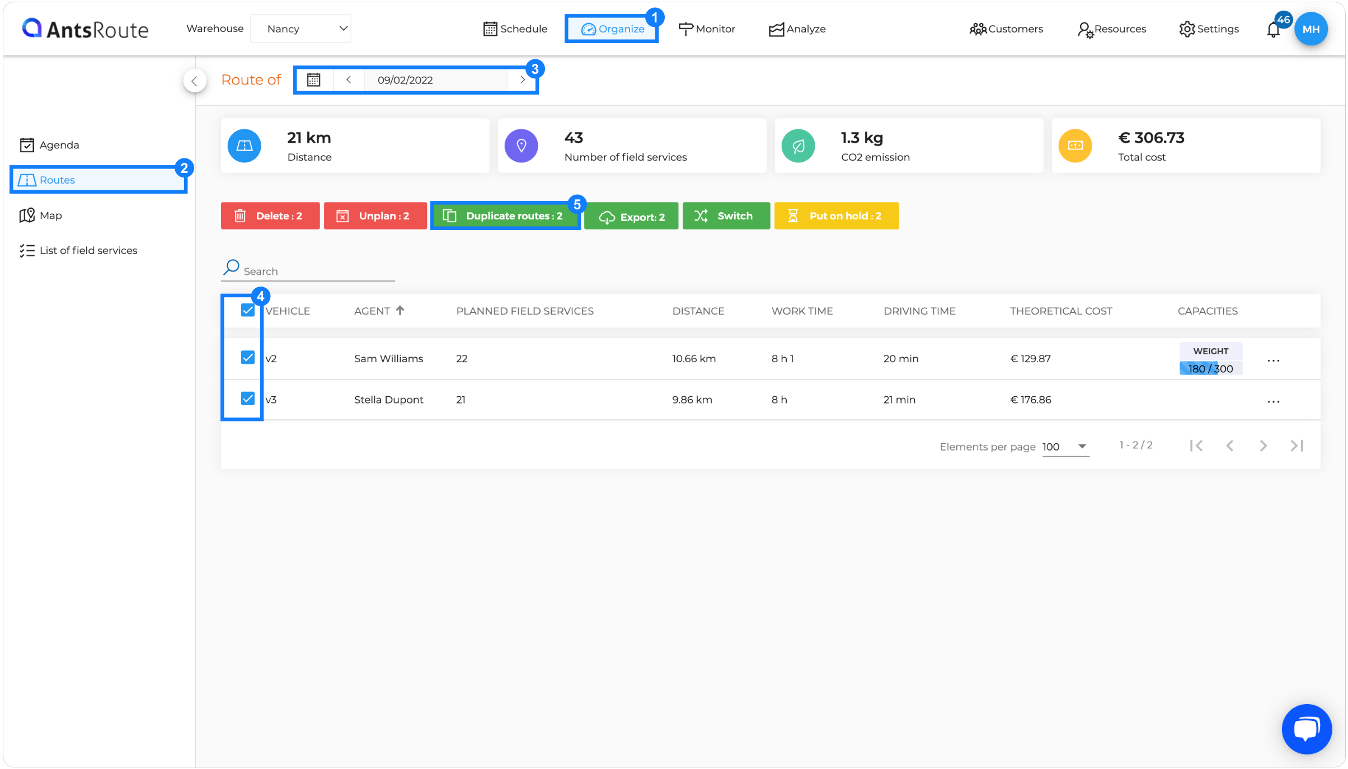This screenshot has width=1348, height=769.
Task: Toggle the select-all routes checkbox
Action: pos(248,310)
